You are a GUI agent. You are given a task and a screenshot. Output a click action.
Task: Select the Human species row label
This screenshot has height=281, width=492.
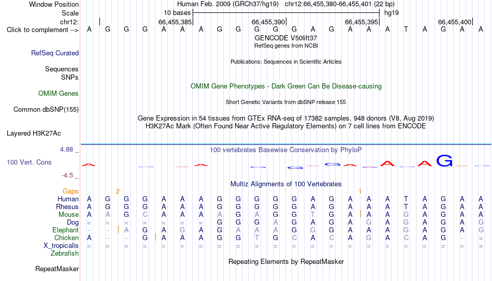point(68,199)
